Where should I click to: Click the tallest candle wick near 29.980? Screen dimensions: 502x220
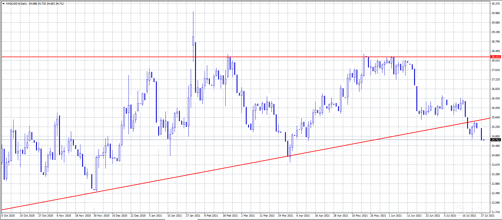tap(193, 23)
